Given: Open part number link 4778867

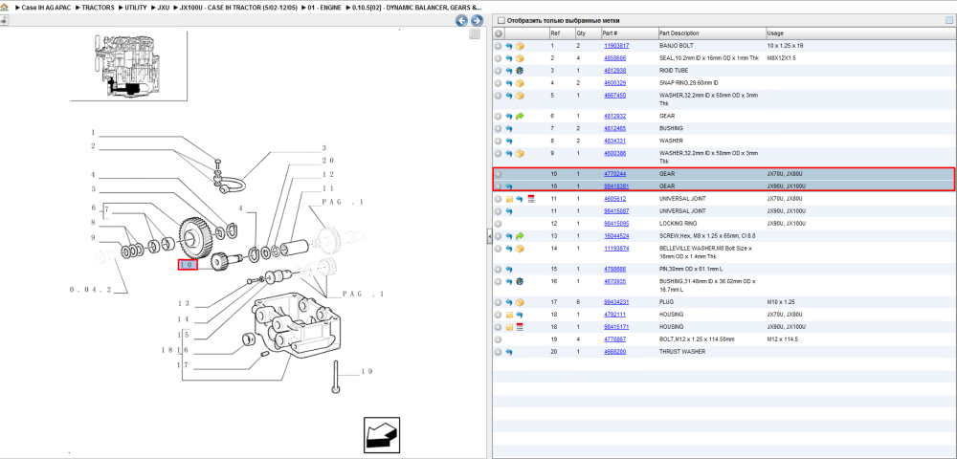Looking at the screenshot, I should coord(614,339).
